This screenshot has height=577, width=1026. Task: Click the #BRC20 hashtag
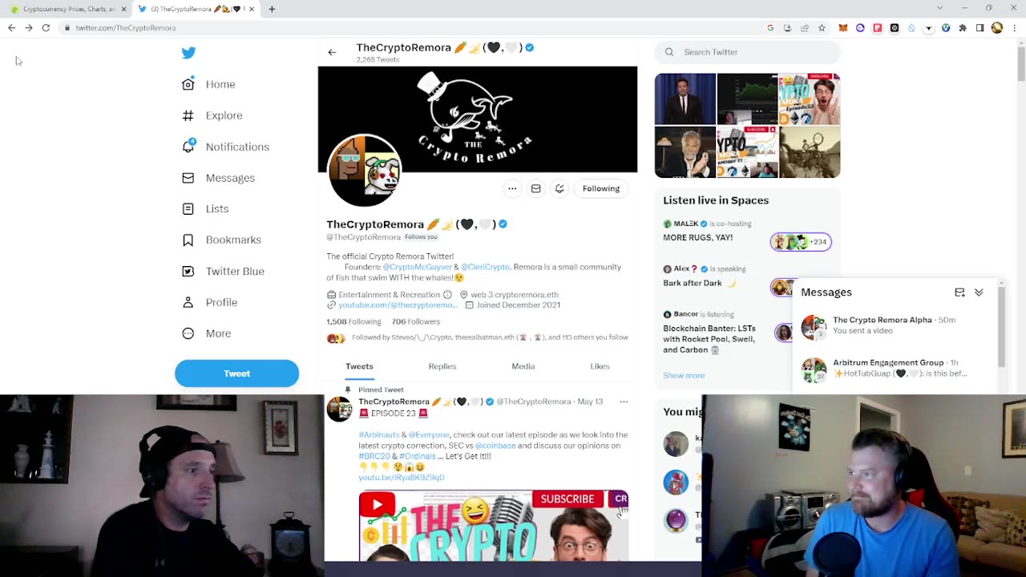pyautogui.click(x=374, y=456)
